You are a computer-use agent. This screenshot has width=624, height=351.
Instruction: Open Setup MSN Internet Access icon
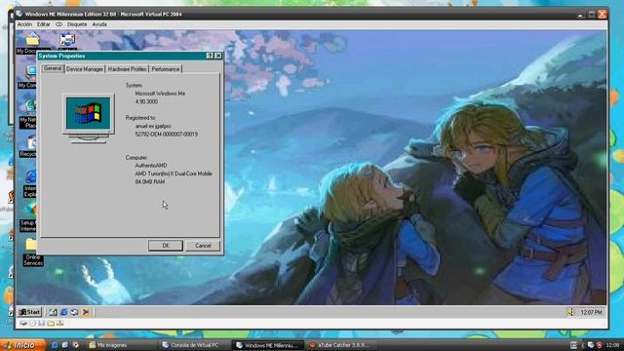click(28, 218)
